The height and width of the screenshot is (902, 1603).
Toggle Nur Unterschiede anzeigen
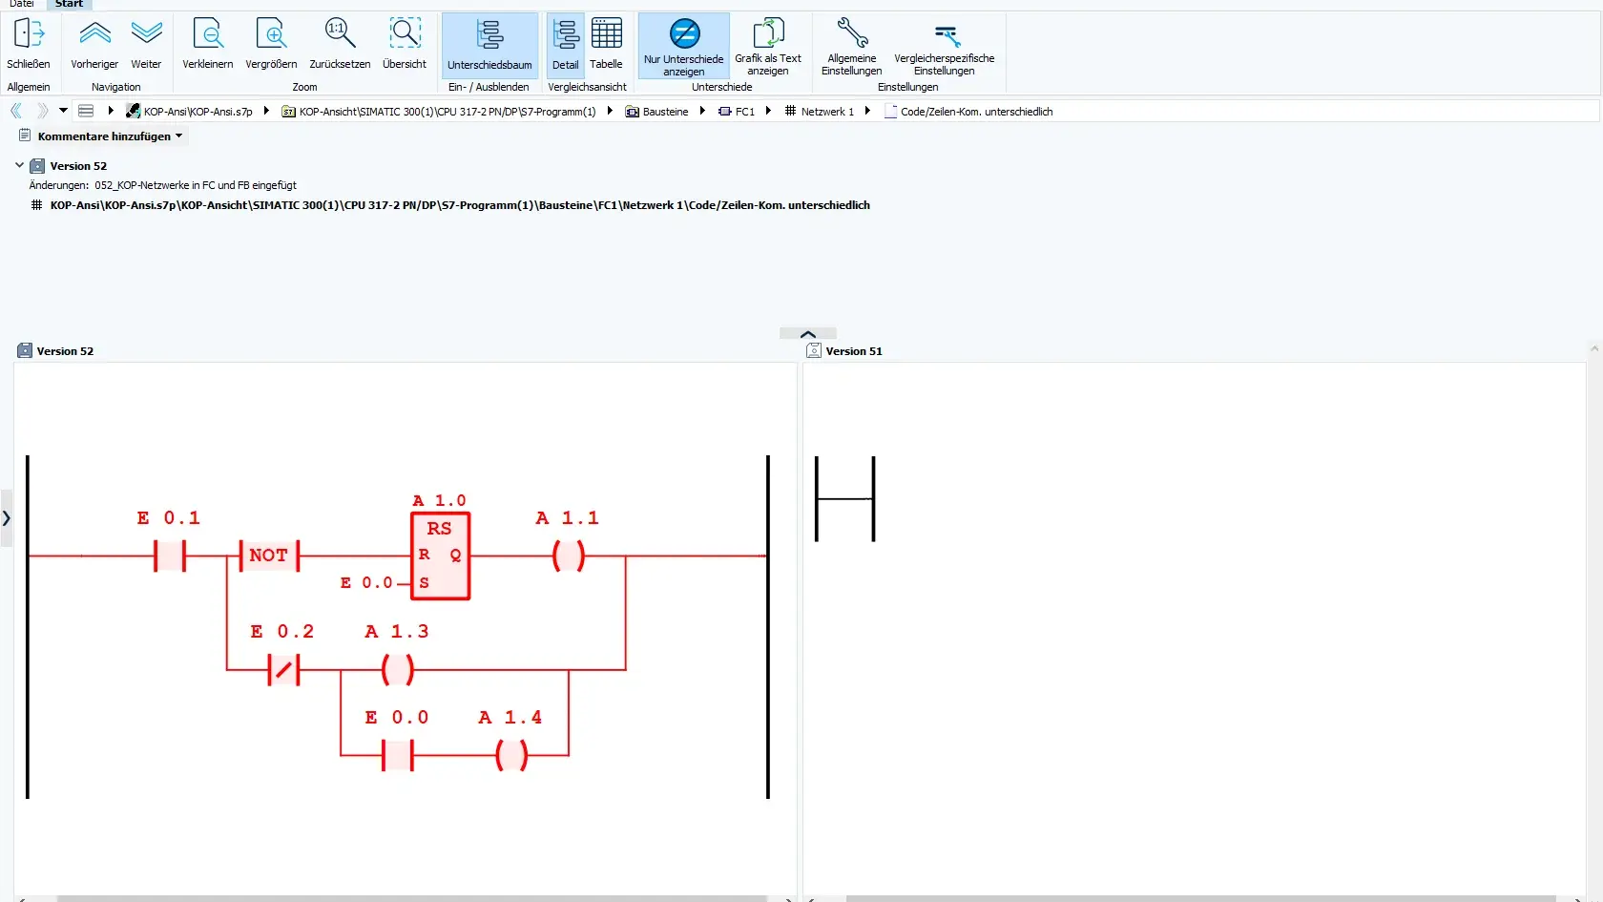[x=683, y=45]
